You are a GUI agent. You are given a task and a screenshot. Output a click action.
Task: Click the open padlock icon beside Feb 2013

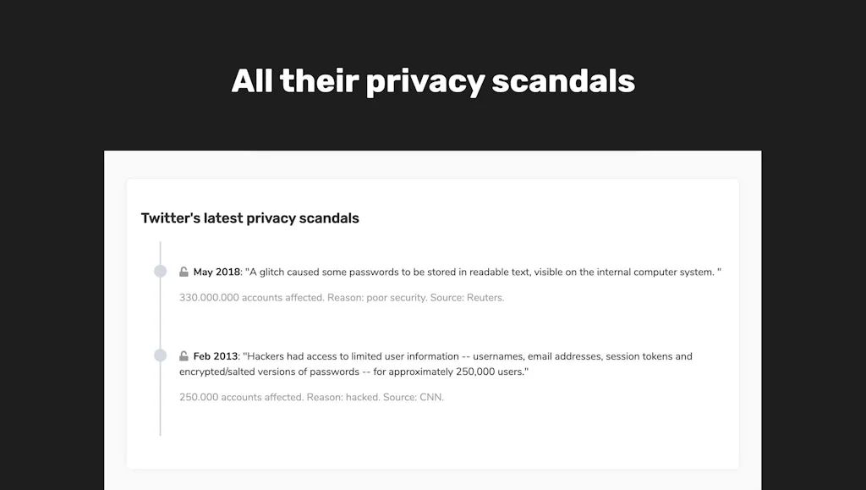[184, 356]
